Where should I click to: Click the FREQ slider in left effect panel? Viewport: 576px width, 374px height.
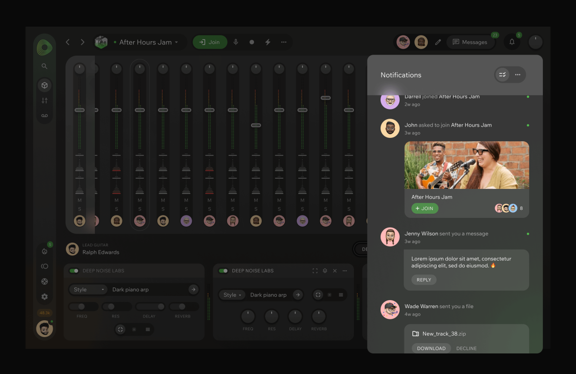point(83,307)
